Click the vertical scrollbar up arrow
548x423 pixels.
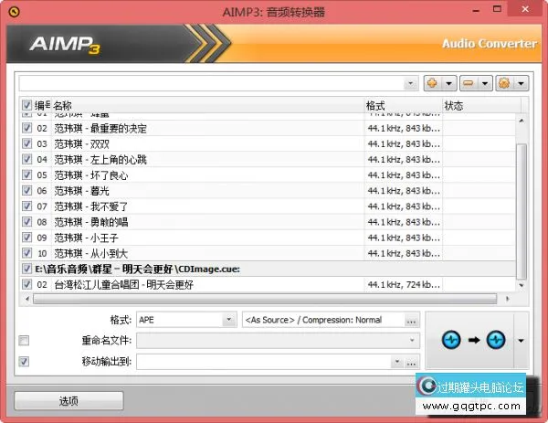pyautogui.click(x=522, y=121)
